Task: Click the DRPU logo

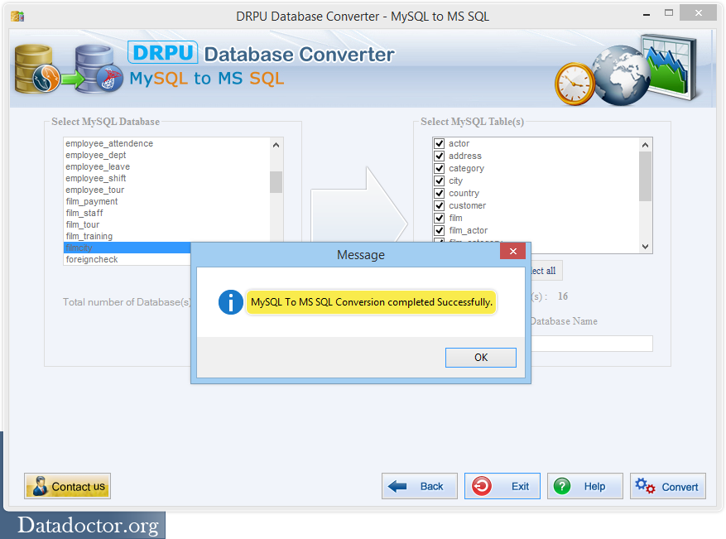Action: (162, 52)
